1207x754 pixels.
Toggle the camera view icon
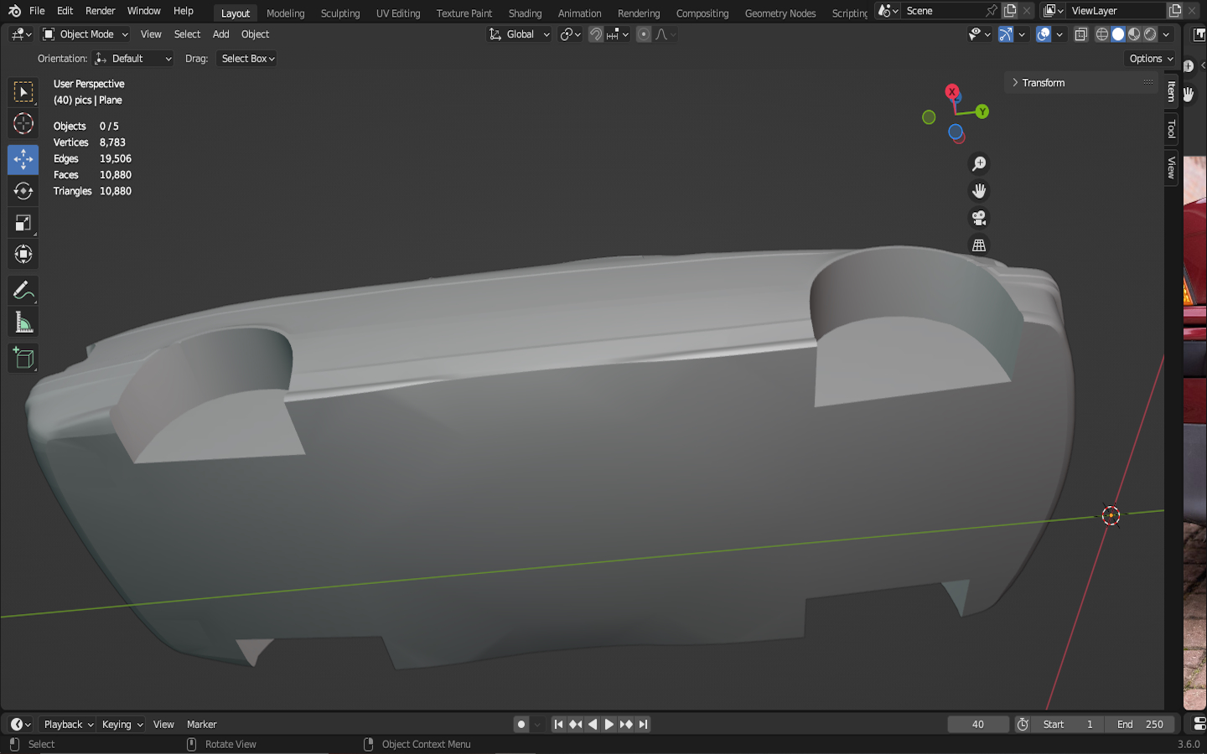(978, 219)
